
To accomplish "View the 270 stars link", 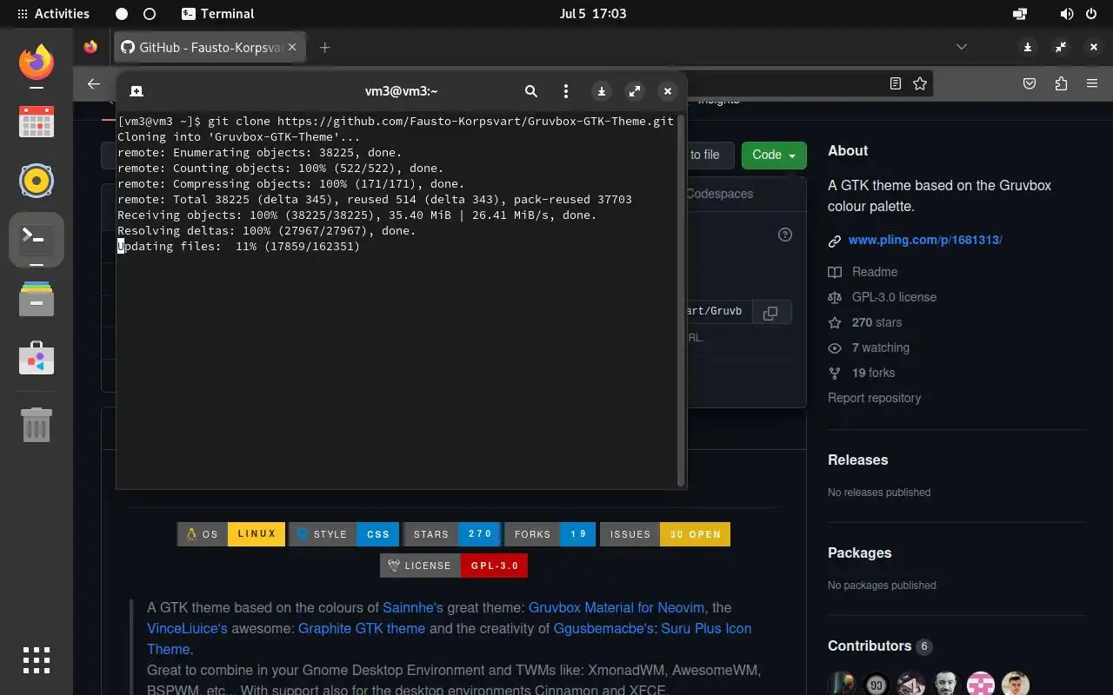I will pos(876,322).
